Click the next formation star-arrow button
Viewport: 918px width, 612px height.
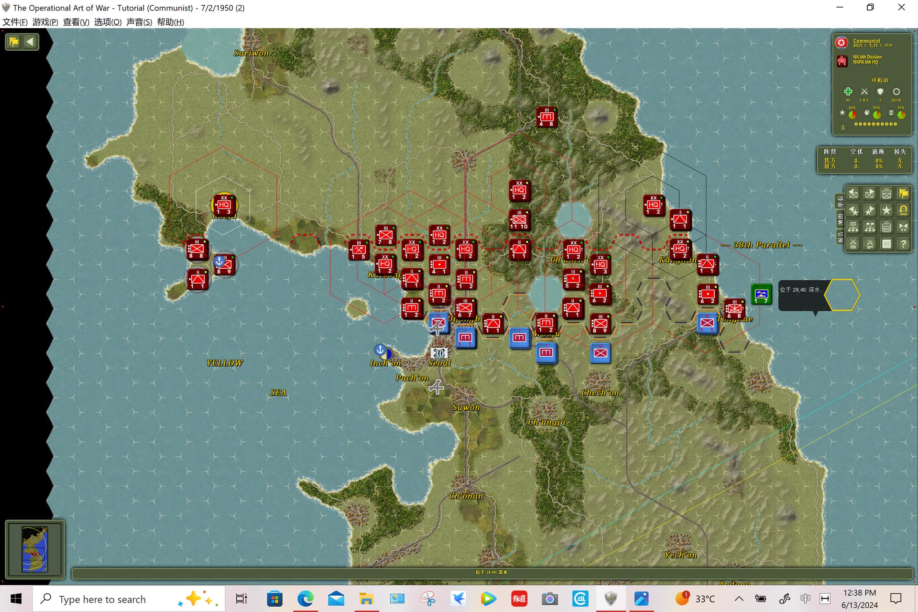click(870, 210)
